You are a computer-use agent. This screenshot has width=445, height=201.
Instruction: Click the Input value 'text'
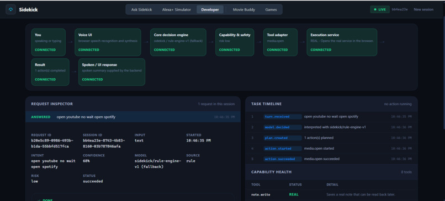[139, 140]
